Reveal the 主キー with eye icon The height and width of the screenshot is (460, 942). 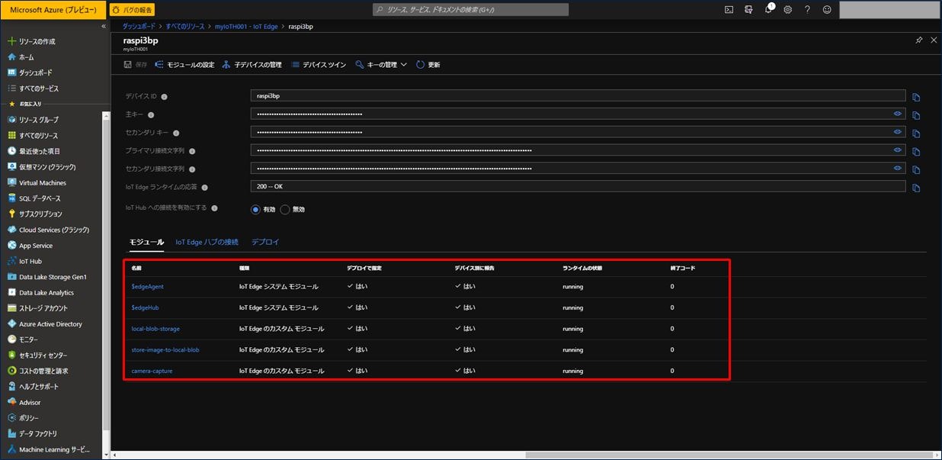(898, 114)
